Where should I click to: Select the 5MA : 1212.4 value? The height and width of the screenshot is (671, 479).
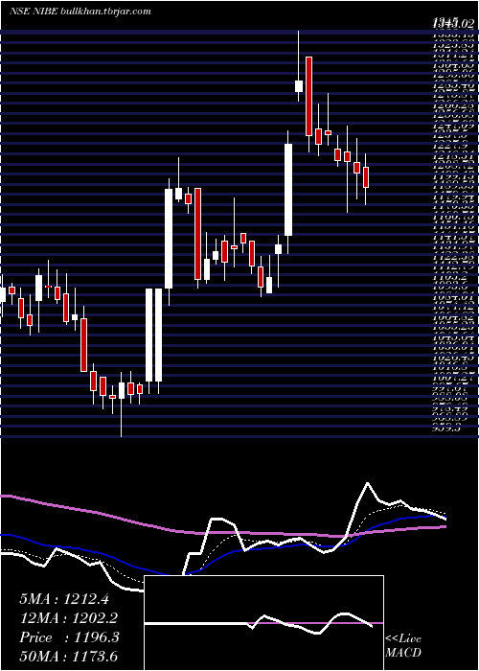tap(64, 599)
